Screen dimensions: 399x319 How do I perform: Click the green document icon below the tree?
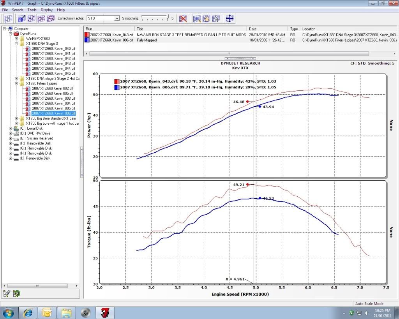click(16, 294)
